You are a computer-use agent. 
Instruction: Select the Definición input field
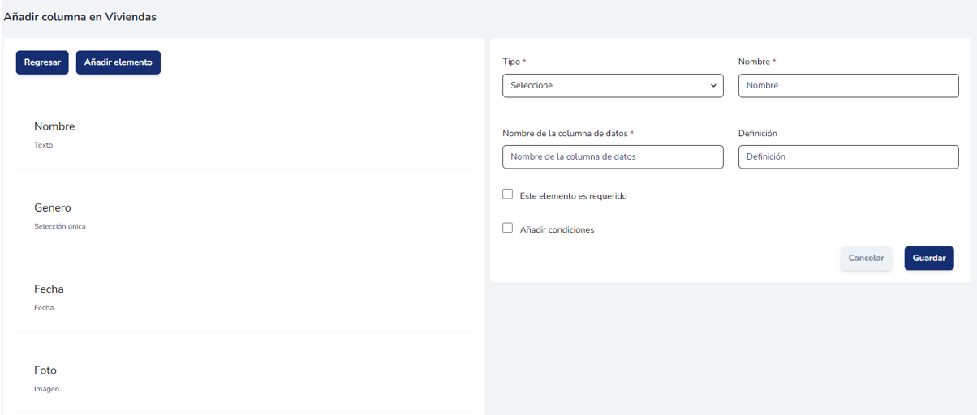coord(848,157)
